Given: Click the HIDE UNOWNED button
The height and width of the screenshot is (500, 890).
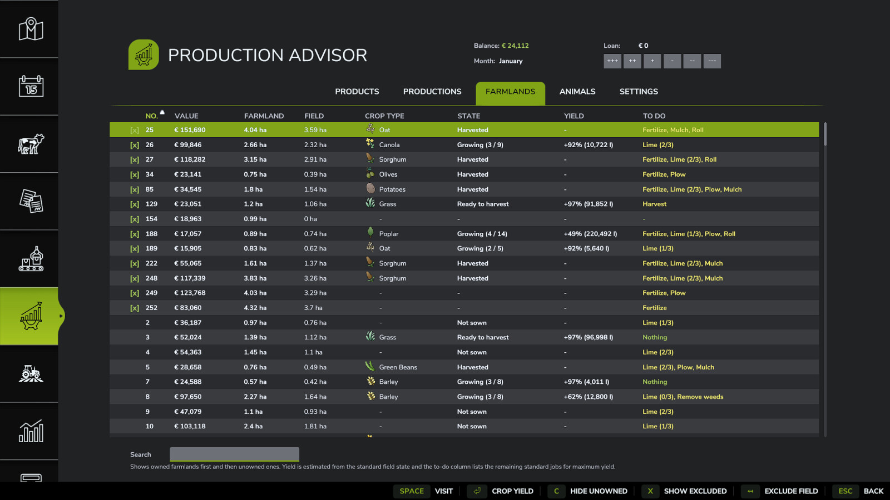Looking at the screenshot, I should click(589, 491).
